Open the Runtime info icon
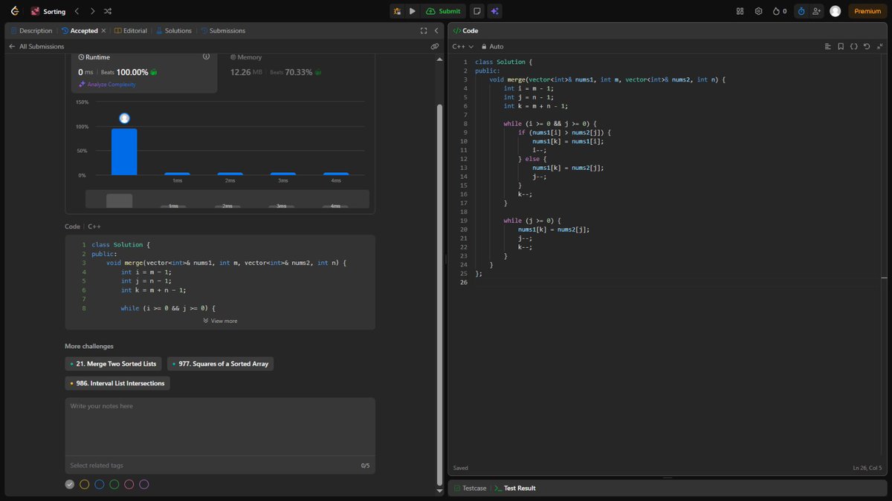This screenshot has height=501, width=892. coord(206,56)
